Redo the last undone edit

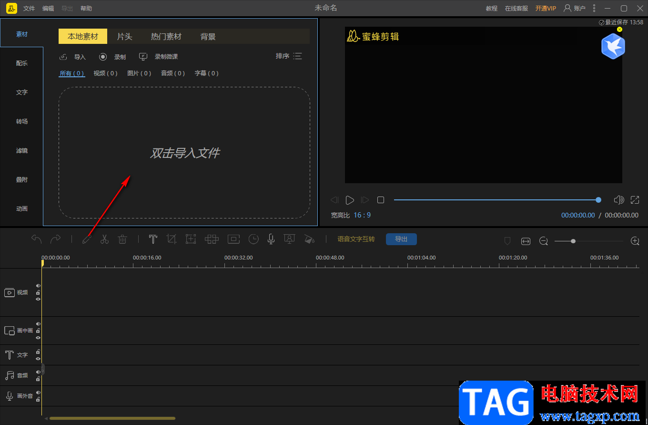(x=56, y=239)
